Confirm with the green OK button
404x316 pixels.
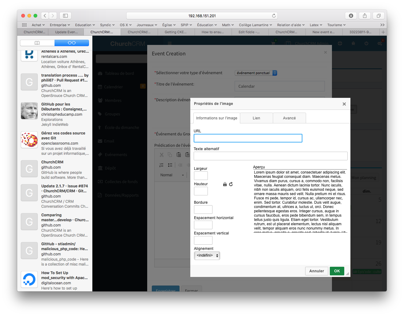pyautogui.click(x=337, y=271)
